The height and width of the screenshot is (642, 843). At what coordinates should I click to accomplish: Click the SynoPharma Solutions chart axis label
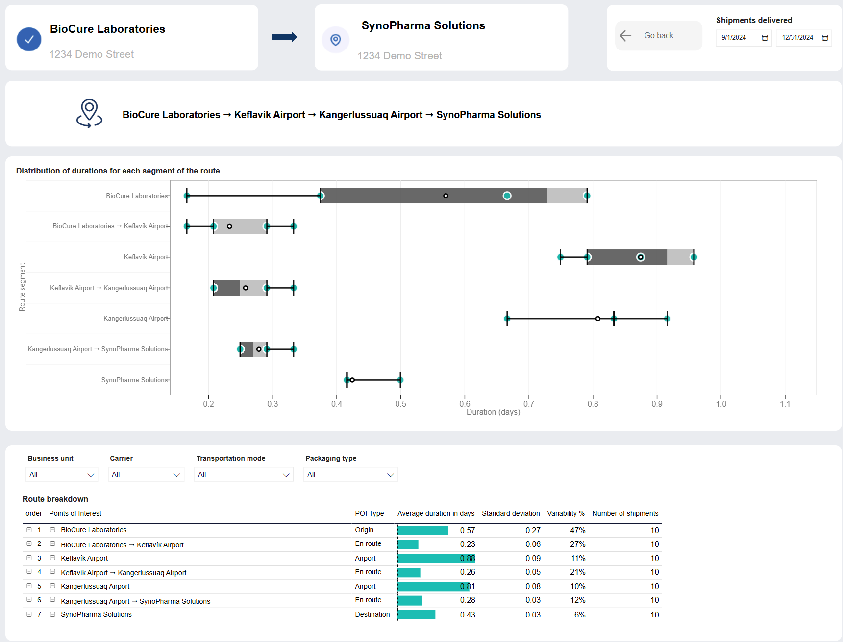click(x=134, y=380)
